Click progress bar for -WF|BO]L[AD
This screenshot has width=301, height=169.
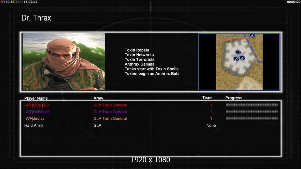coord(252,105)
